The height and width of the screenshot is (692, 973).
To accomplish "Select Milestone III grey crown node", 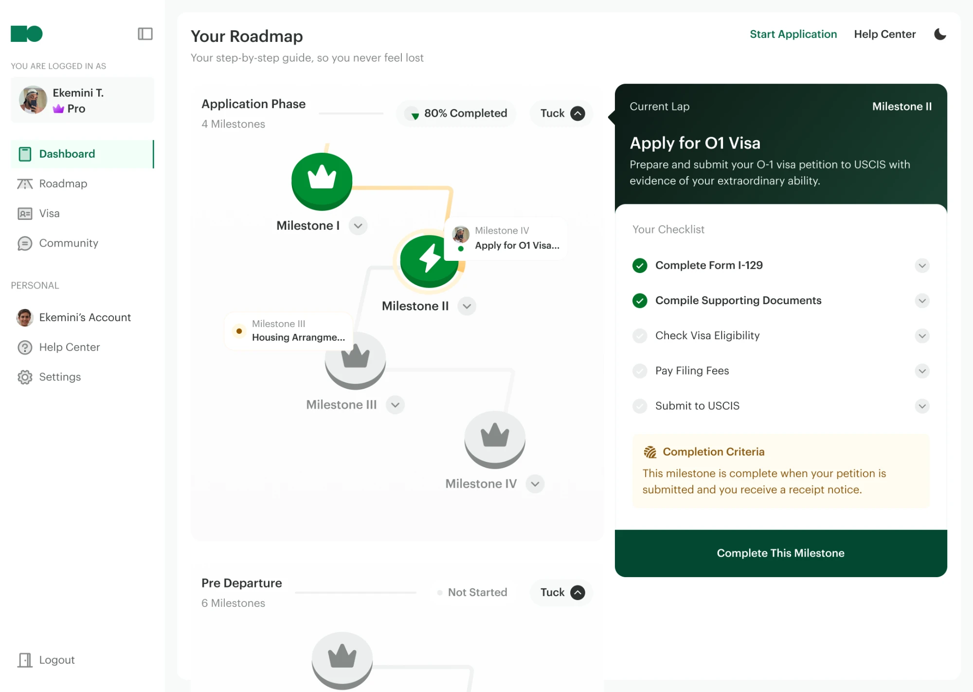I will [x=355, y=361].
